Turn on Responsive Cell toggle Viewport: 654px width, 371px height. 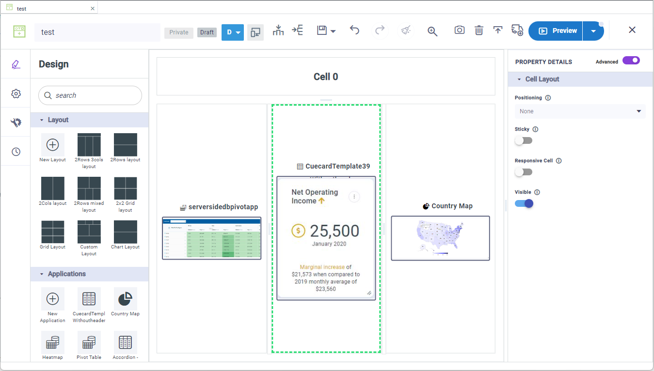(x=524, y=172)
